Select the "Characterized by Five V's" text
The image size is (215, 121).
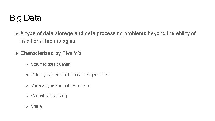point(51,53)
